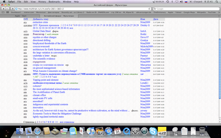This screenshot has width=221, height=138.
Task: Open Finder from the dock
Action: [x=20, y=131]
